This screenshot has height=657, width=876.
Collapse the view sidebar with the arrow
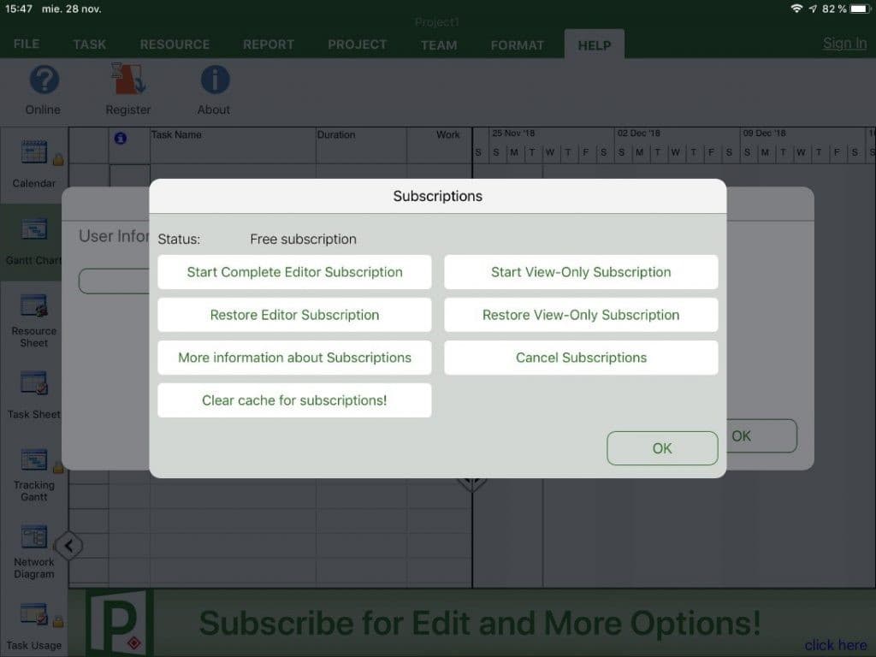pos(69,546)
